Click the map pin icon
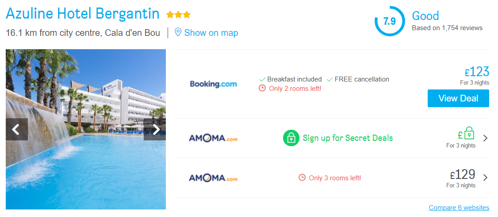The width and height of the screenshot is (498, 217). click(x=178, y=32)
